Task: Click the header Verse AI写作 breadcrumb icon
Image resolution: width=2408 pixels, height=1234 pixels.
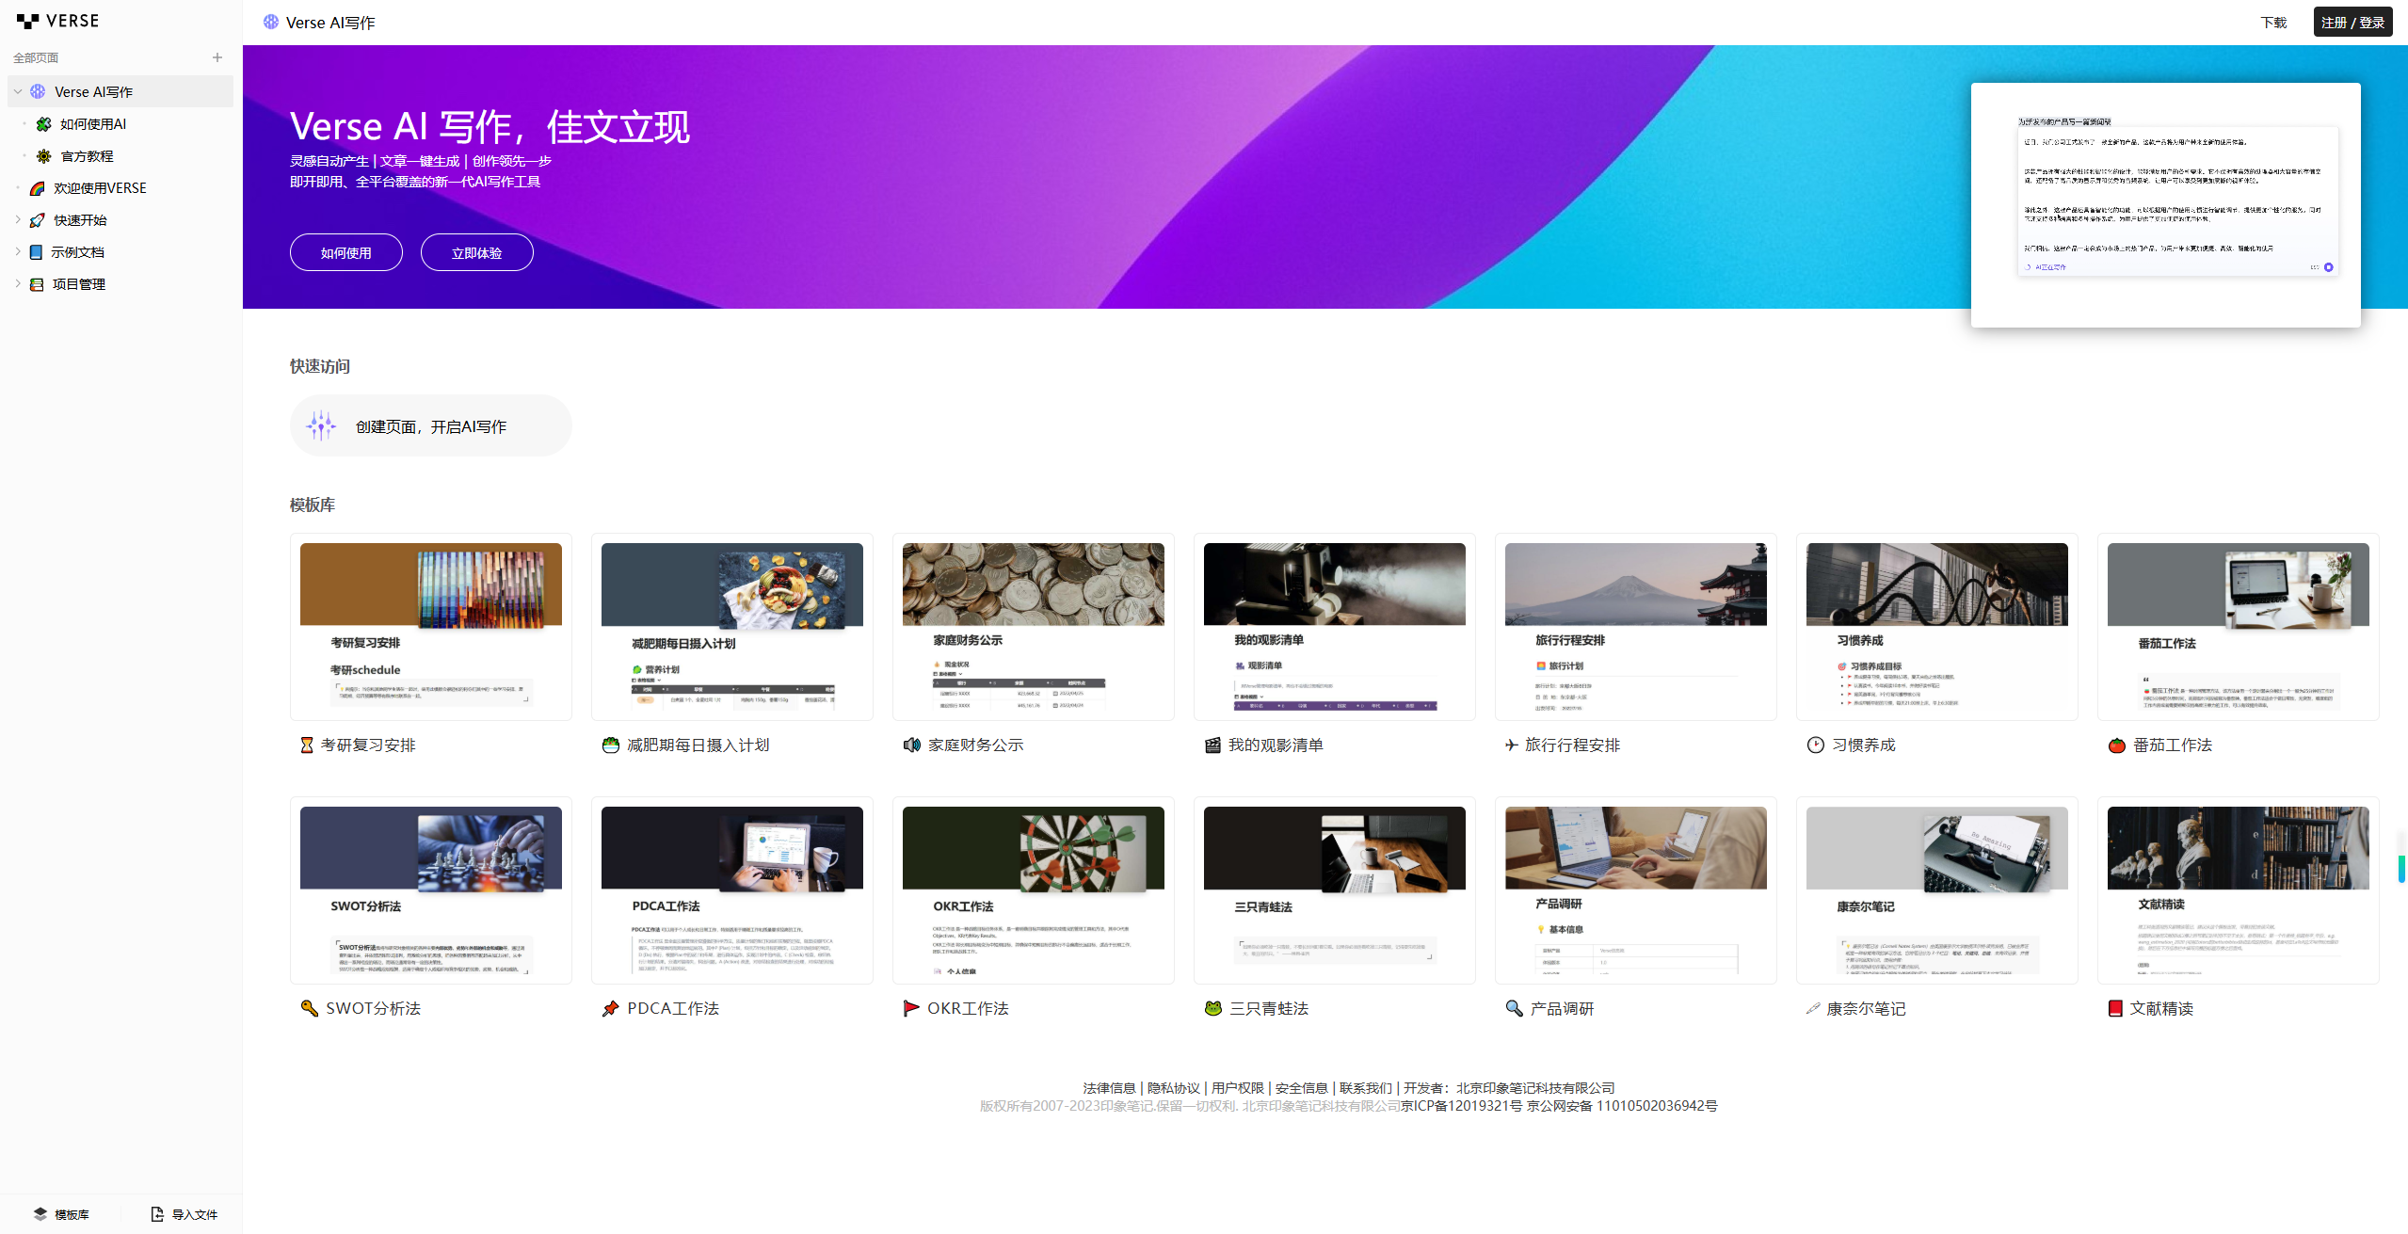Action: point(270,22)
